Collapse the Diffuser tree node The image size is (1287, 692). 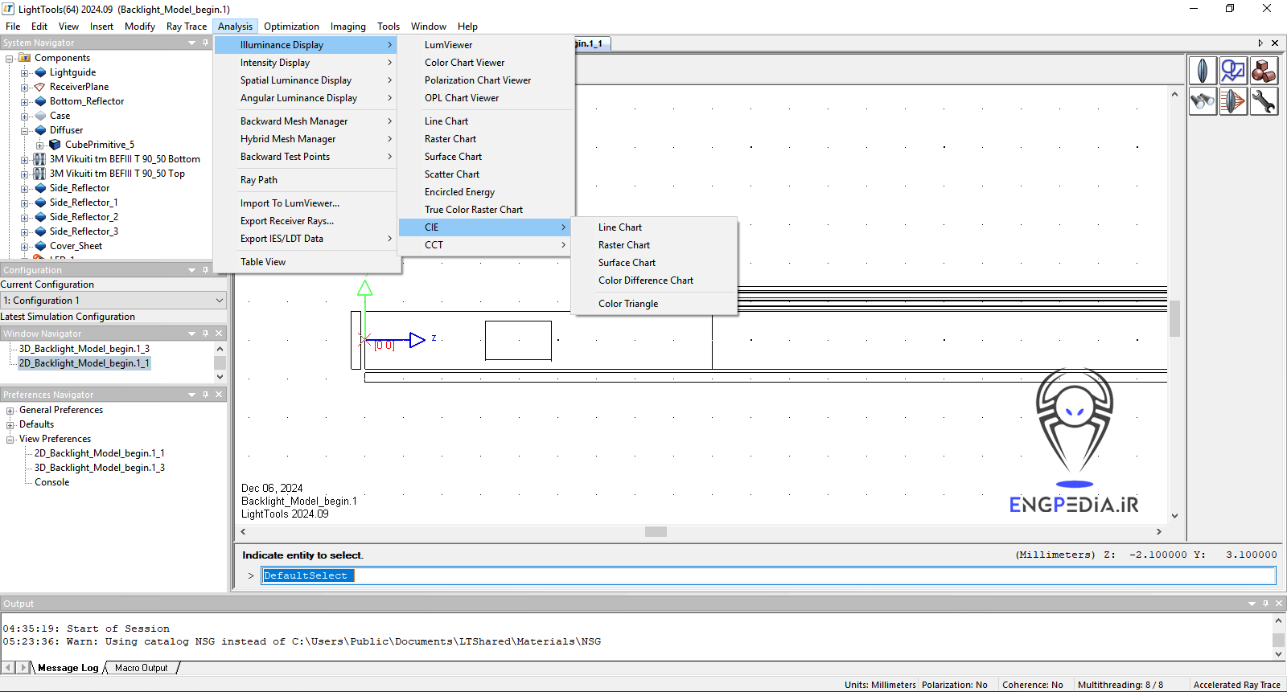point(24,130)
